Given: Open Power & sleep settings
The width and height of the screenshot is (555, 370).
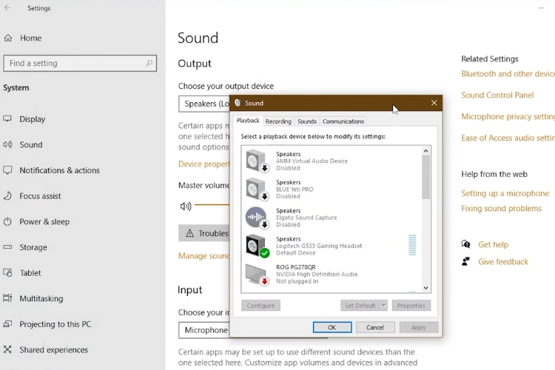Looking at the screenshot, I should [x=44, y=222].
